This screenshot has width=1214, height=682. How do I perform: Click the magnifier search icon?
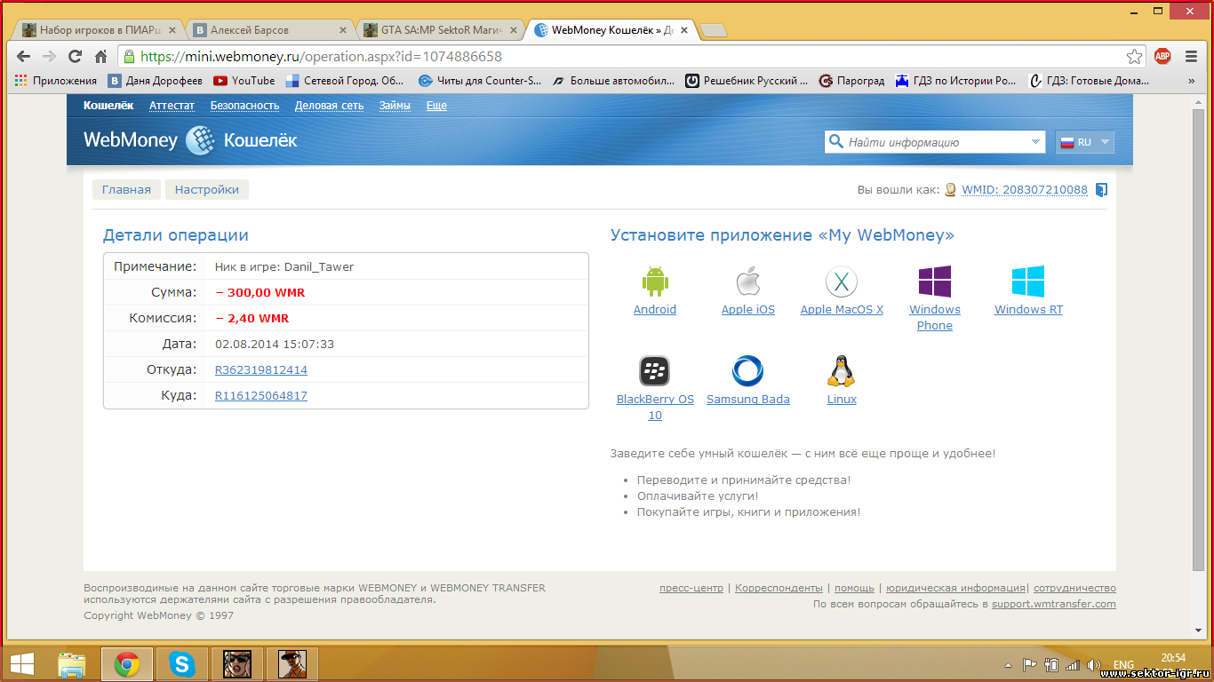[x=835, y=141]
